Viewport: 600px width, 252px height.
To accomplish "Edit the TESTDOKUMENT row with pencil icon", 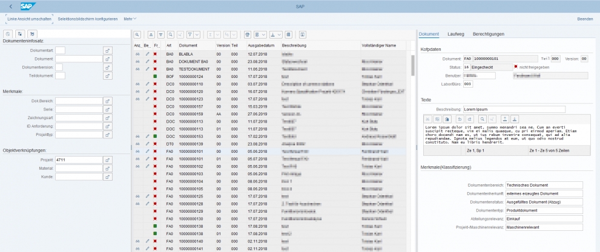I will point(147,69).
